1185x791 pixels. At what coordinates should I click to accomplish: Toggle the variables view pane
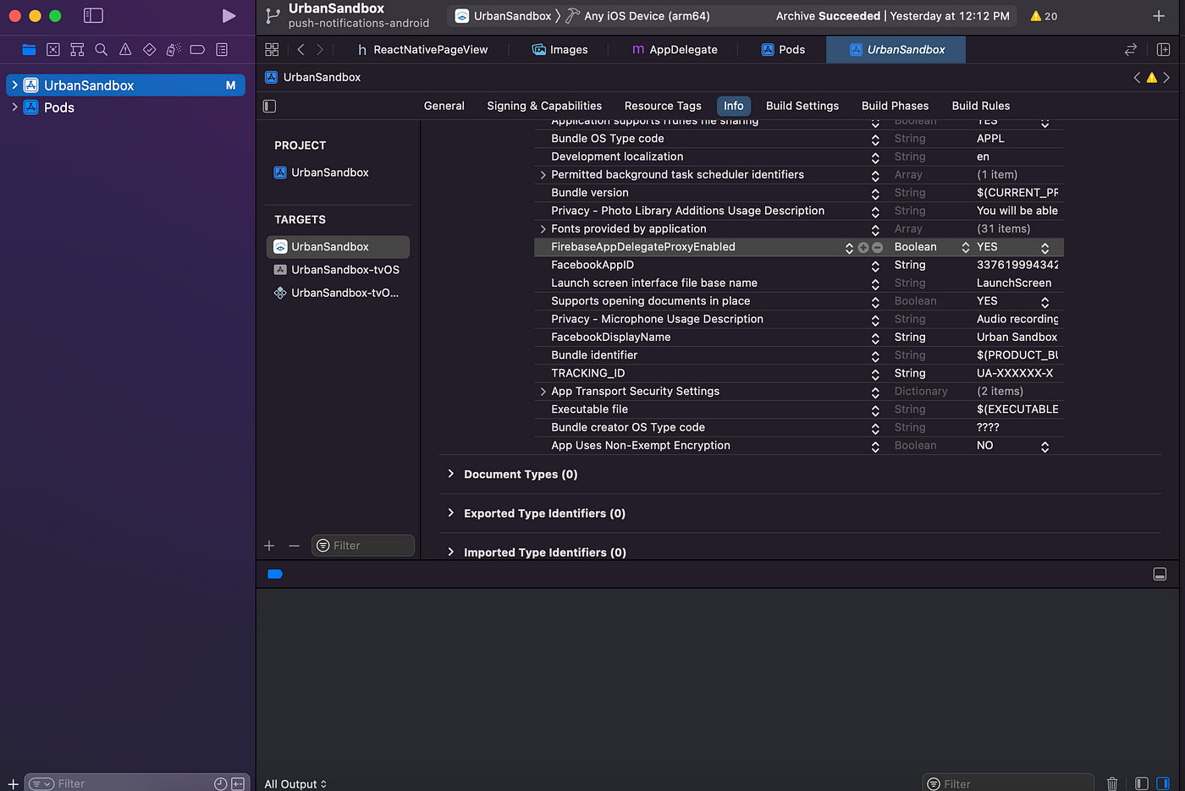1142,783
